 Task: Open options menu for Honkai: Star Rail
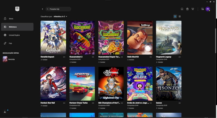point(64,103)
